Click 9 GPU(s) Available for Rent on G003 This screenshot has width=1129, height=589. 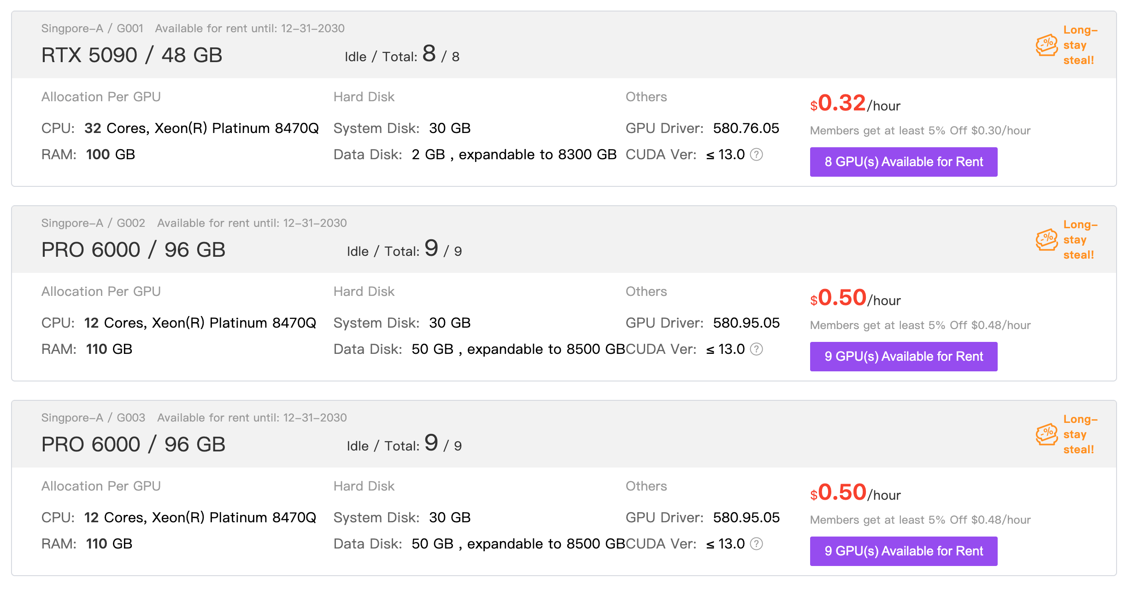[904, 551]
